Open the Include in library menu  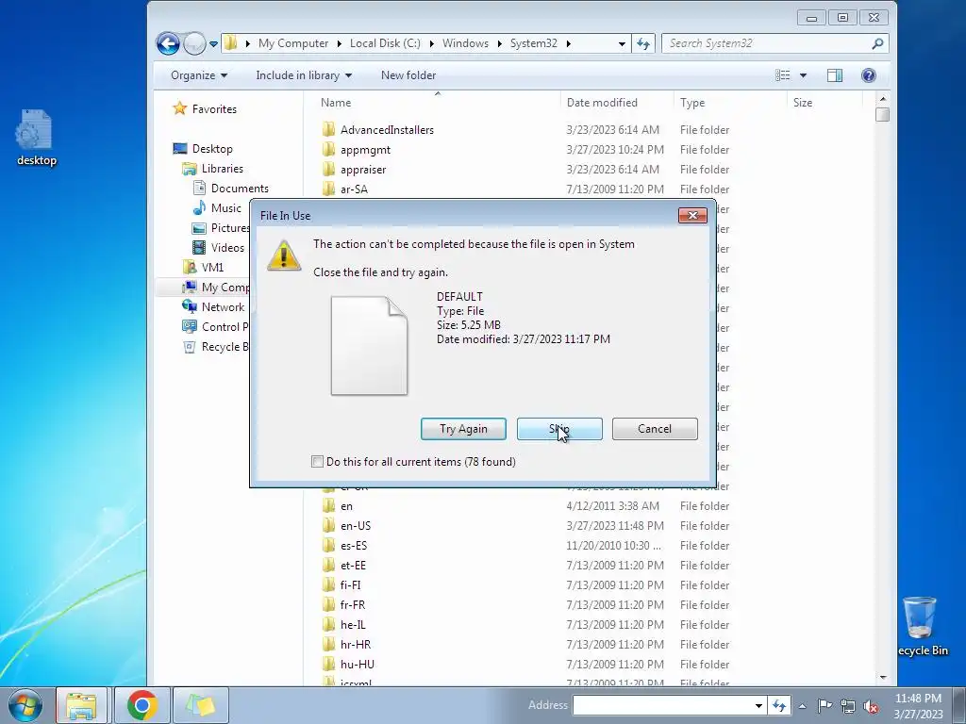click(304, 75)
